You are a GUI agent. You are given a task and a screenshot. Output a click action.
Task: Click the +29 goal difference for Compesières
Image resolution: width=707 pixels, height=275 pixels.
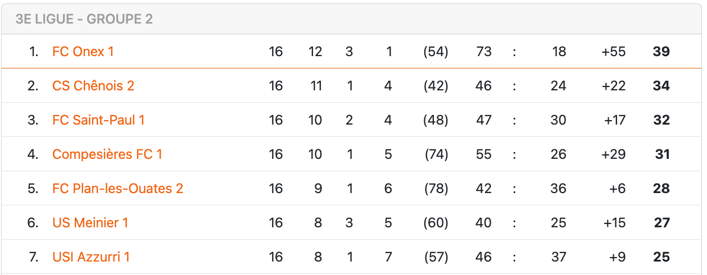pos(613,154)
